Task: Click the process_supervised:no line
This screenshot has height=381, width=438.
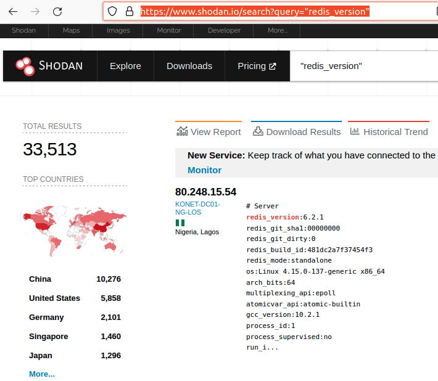Action: point(289,337)
